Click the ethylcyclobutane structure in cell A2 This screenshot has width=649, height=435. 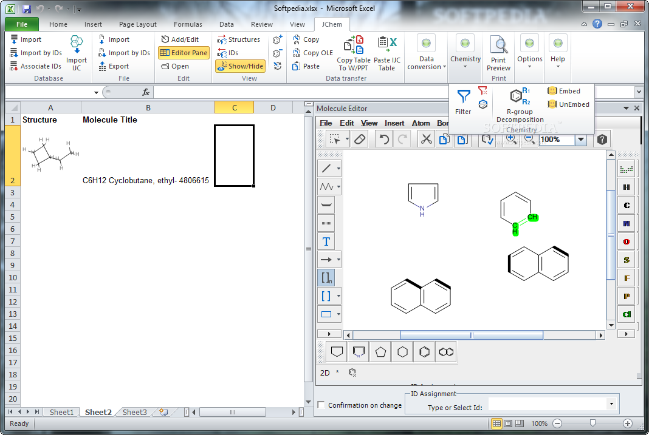pyautogui.click(x=50, y=155)
